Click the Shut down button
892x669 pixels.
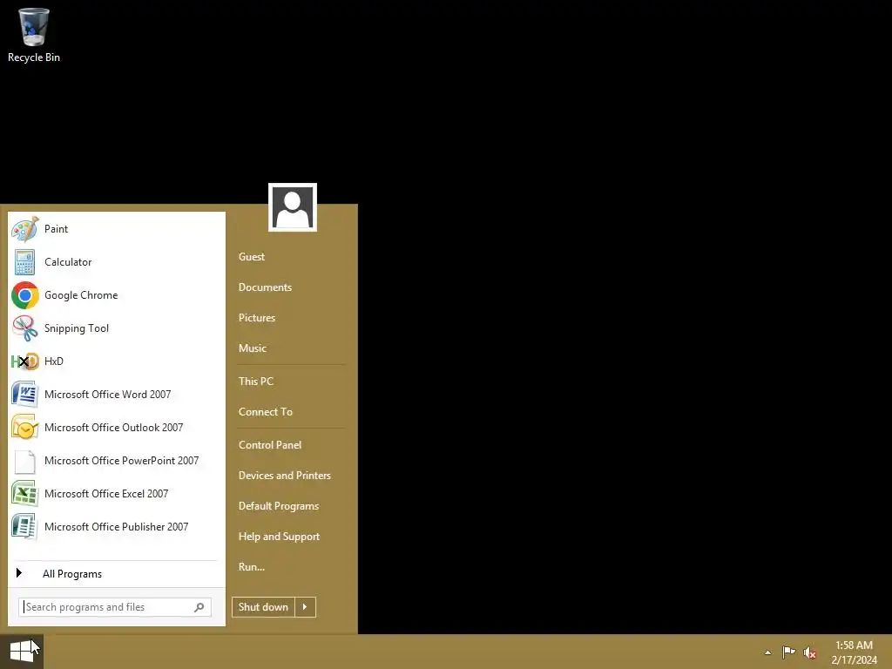[x=263, y=607]
